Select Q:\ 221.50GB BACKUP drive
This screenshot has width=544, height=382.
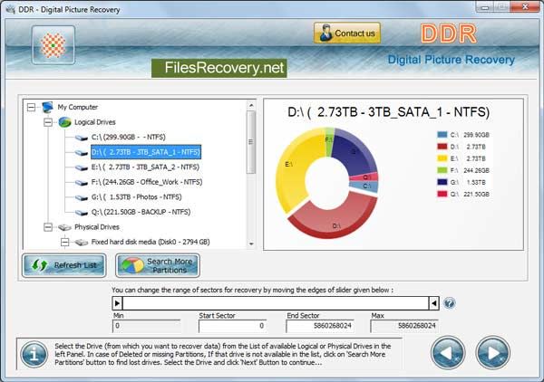point(141,212)
